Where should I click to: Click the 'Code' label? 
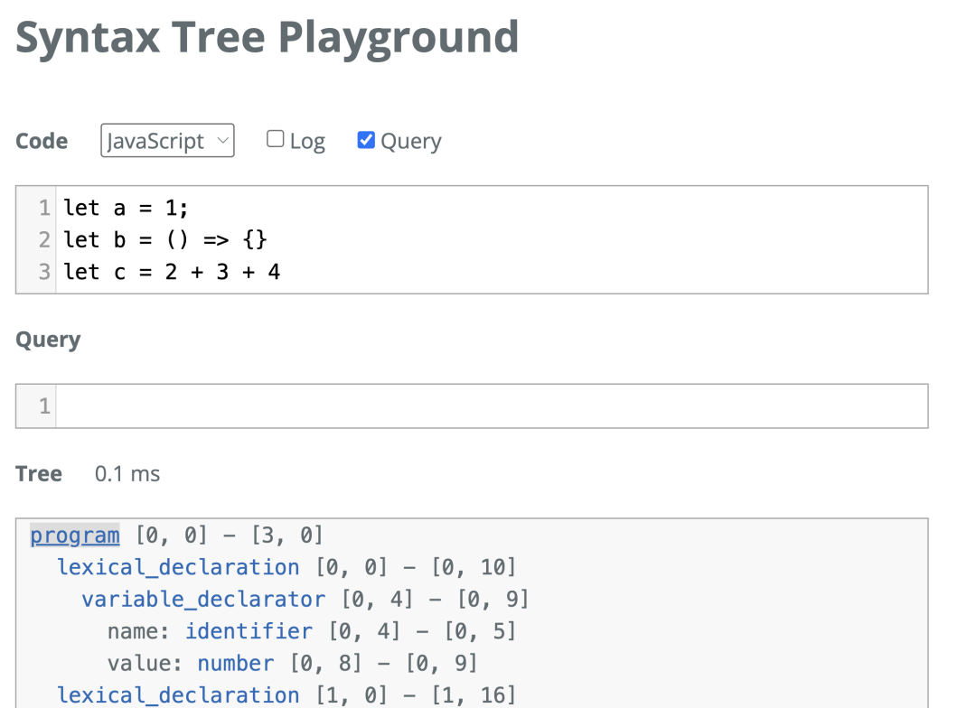click(42, 141)
